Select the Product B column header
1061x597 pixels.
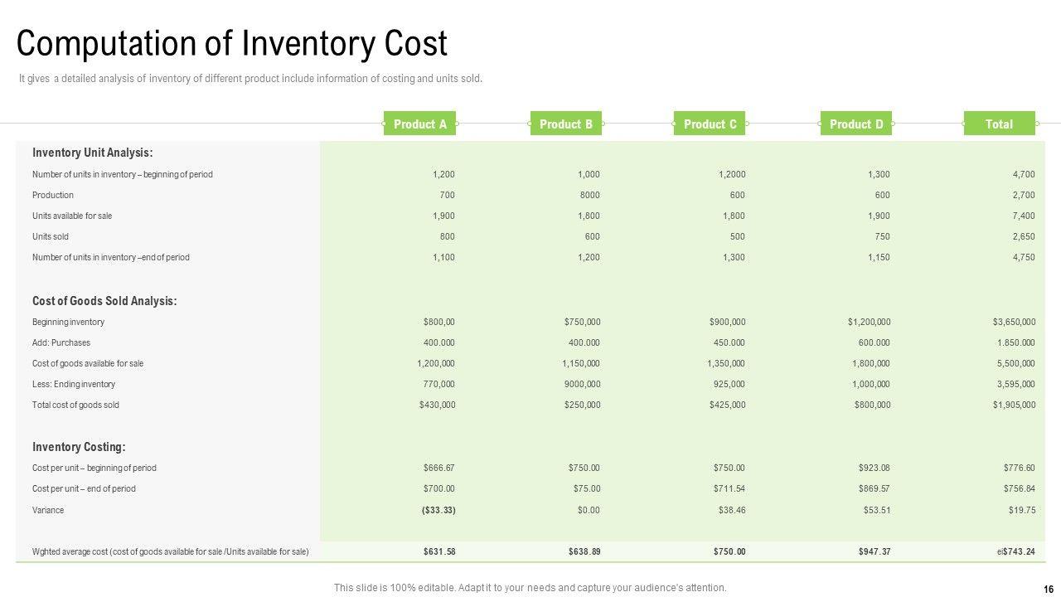[565, 124]
